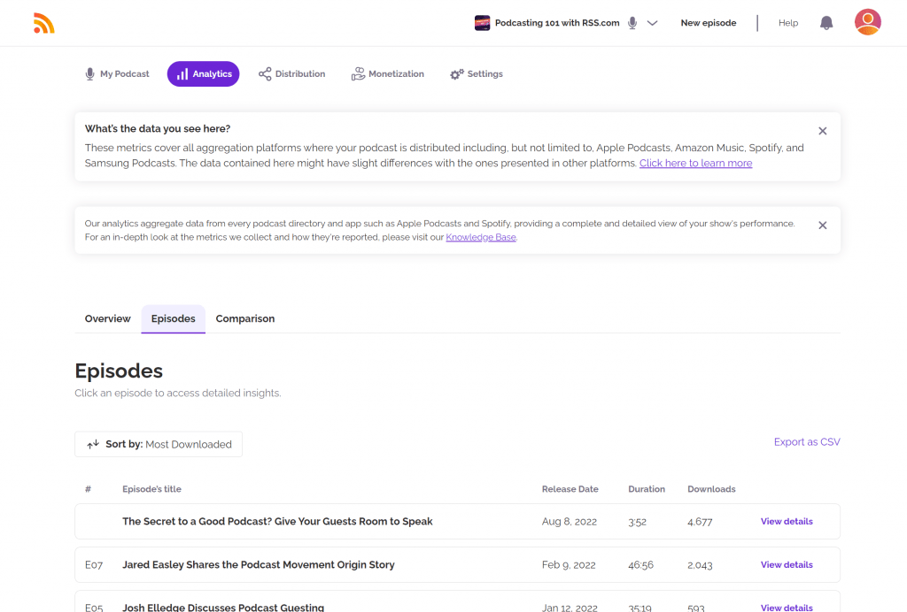View details for Jared Easley episode
Viewport: 907px width, 612px height.
click(787, 564)
